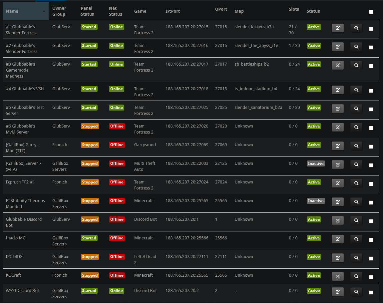The width and height of the screenshot is (383, 303).
Task: Click IP address 188.165.207.20:27015
Action: pyautogui.click(x=187, y=27)
